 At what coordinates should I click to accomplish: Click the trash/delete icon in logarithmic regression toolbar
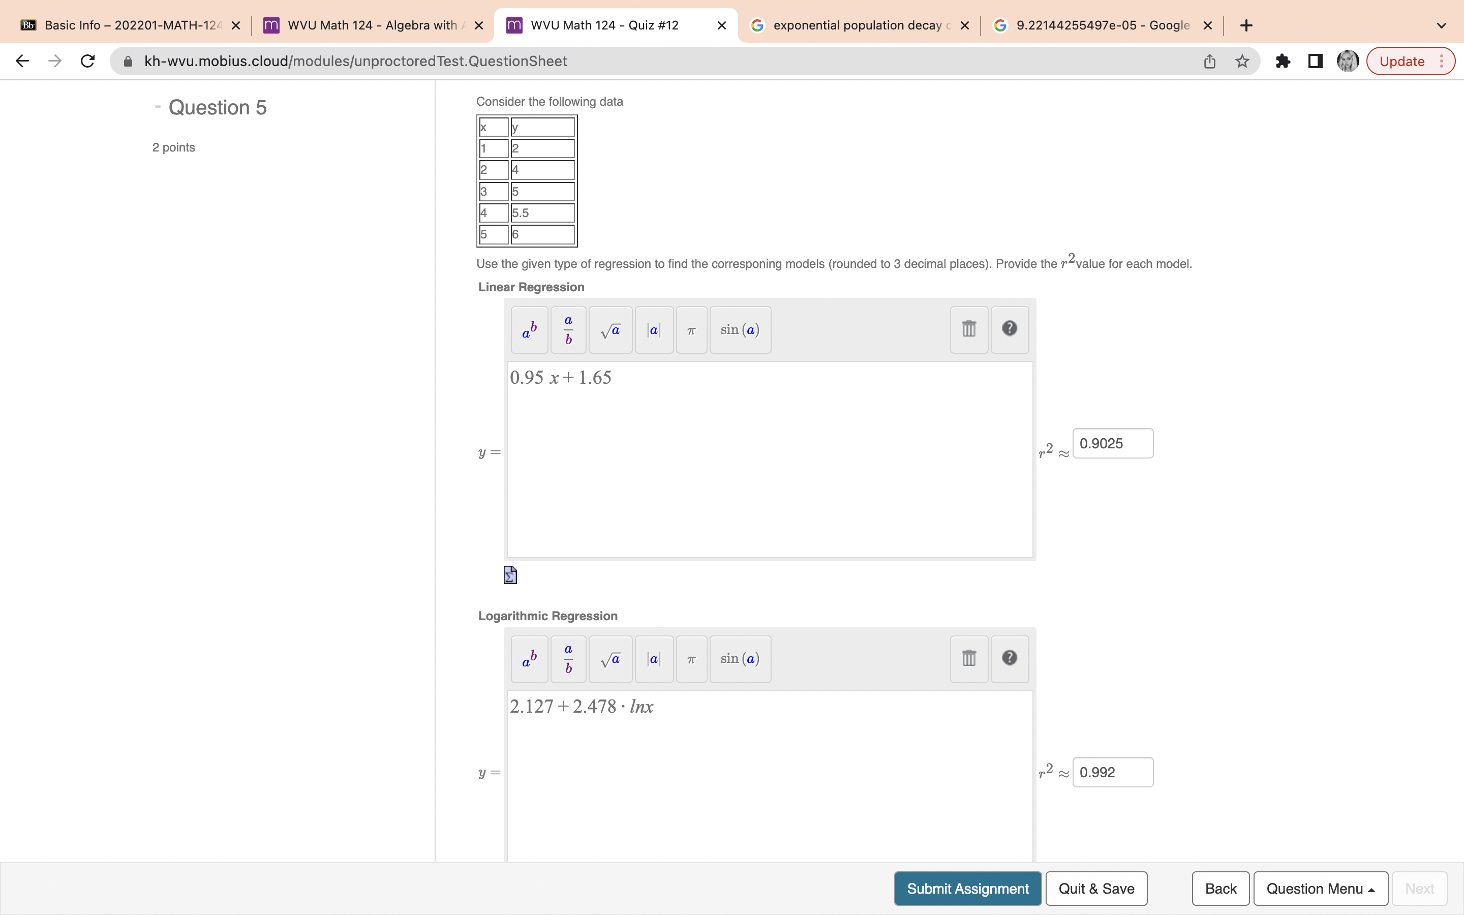click(968, 657)
